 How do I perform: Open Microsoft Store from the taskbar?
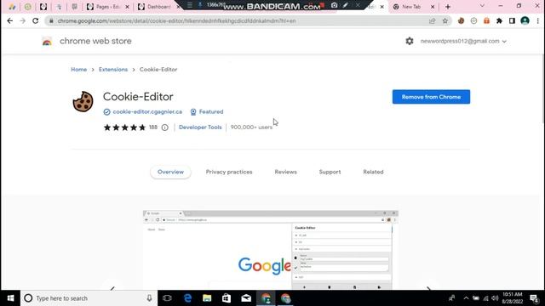click(x=227, y=298)
